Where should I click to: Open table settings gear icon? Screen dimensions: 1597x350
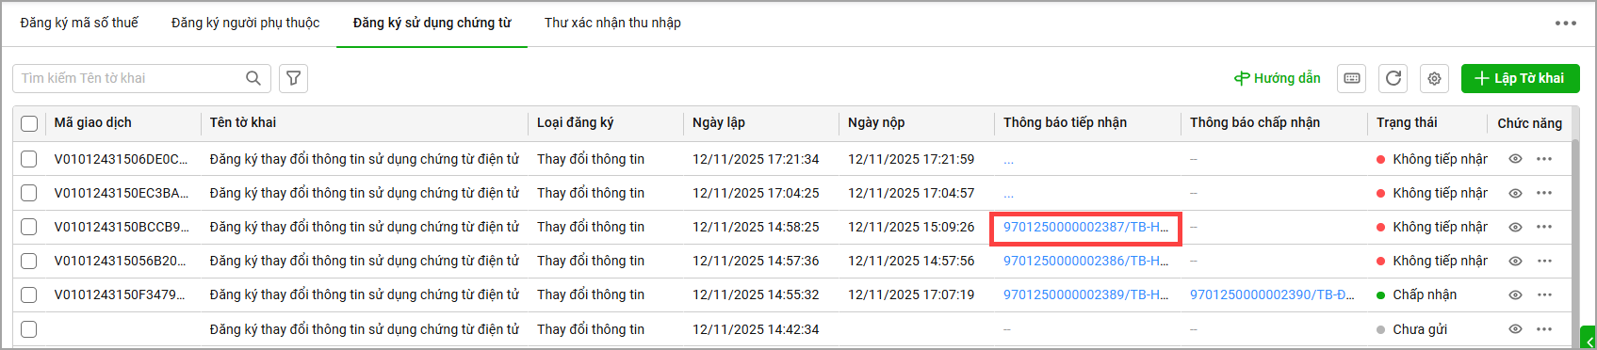tap(1434, 78)
